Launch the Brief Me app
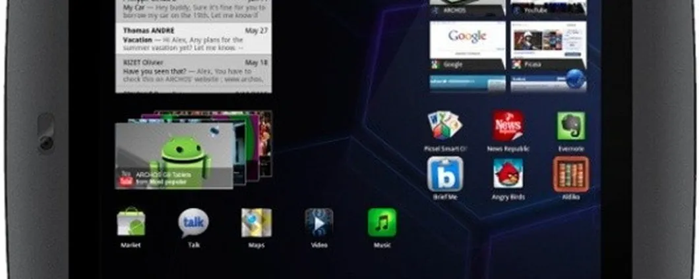 [445, 174]
